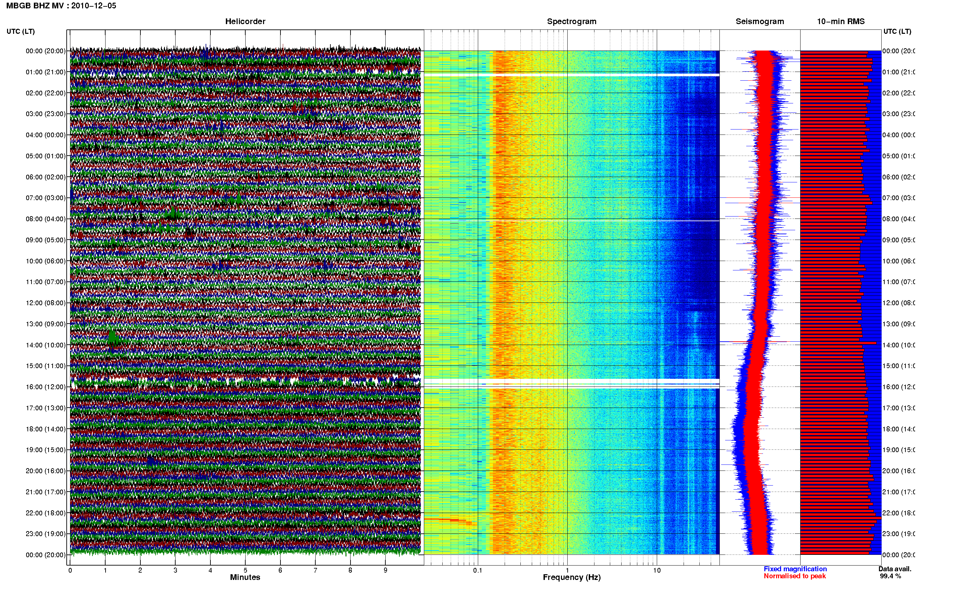This screenshot has height=595, width=953.
Task: Select the 'Helicorder' panel heading
Action: point(245,21)
